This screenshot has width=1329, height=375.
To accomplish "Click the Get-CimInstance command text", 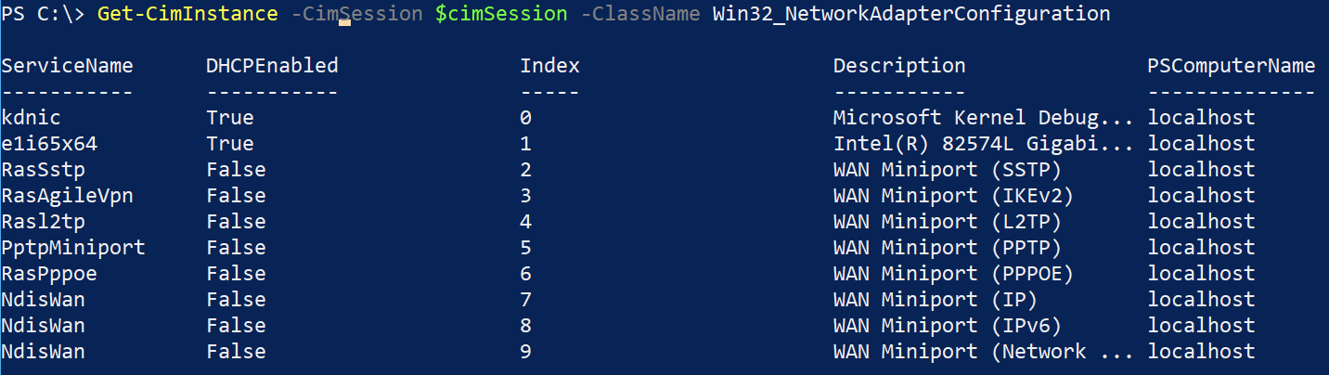I will click(187, 14).
